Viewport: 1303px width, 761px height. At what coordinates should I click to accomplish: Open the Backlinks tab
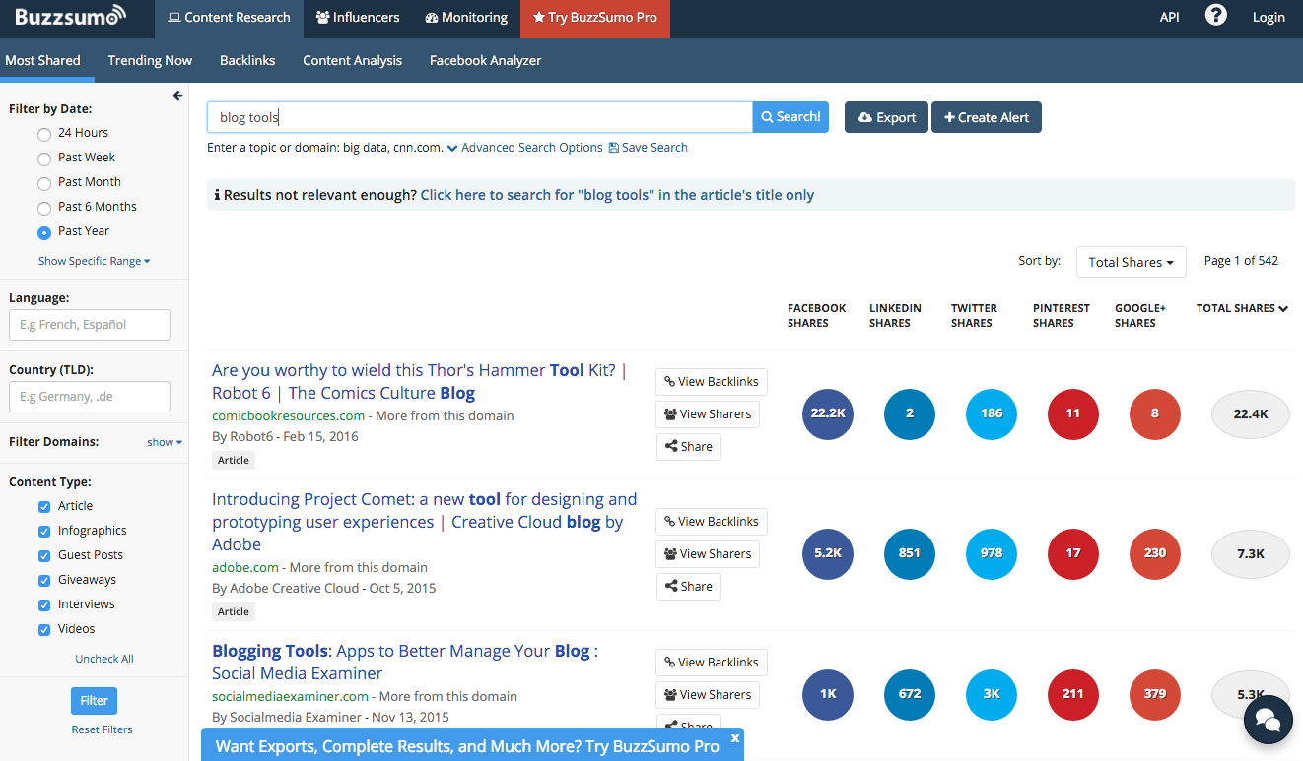click(x=247, y=60)
